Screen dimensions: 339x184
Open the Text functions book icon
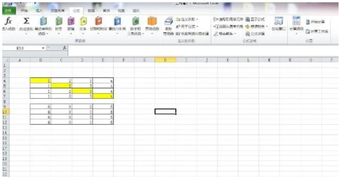coord(83,21)
